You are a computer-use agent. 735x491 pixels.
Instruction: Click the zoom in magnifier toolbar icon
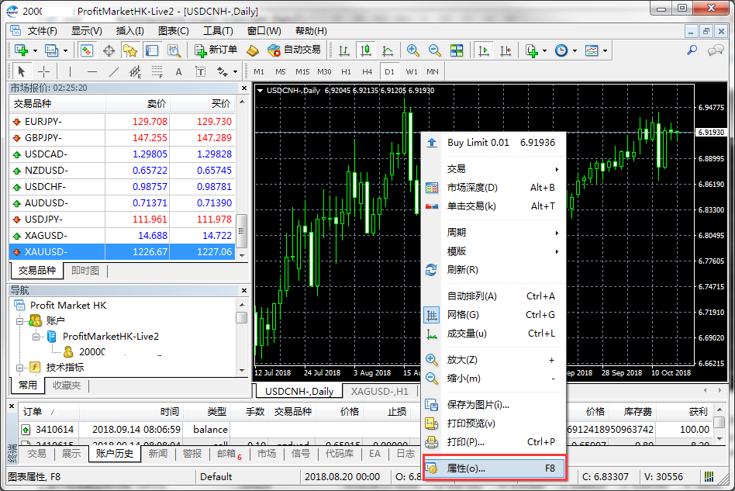point(413,50)
